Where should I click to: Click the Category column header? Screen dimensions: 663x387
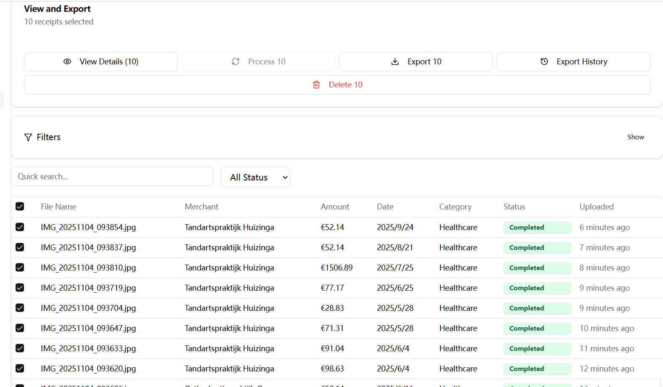(456, 207)
